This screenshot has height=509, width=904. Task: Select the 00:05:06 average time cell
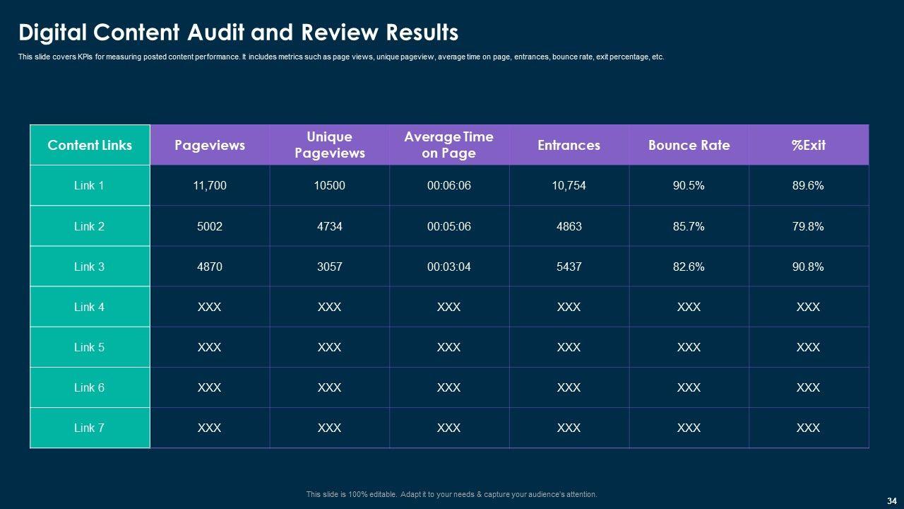click(x=448, y=226)
